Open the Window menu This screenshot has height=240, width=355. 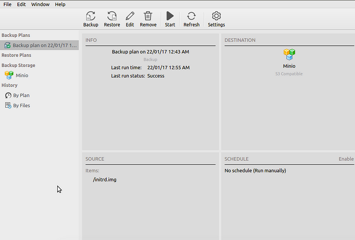pos(40,4)
